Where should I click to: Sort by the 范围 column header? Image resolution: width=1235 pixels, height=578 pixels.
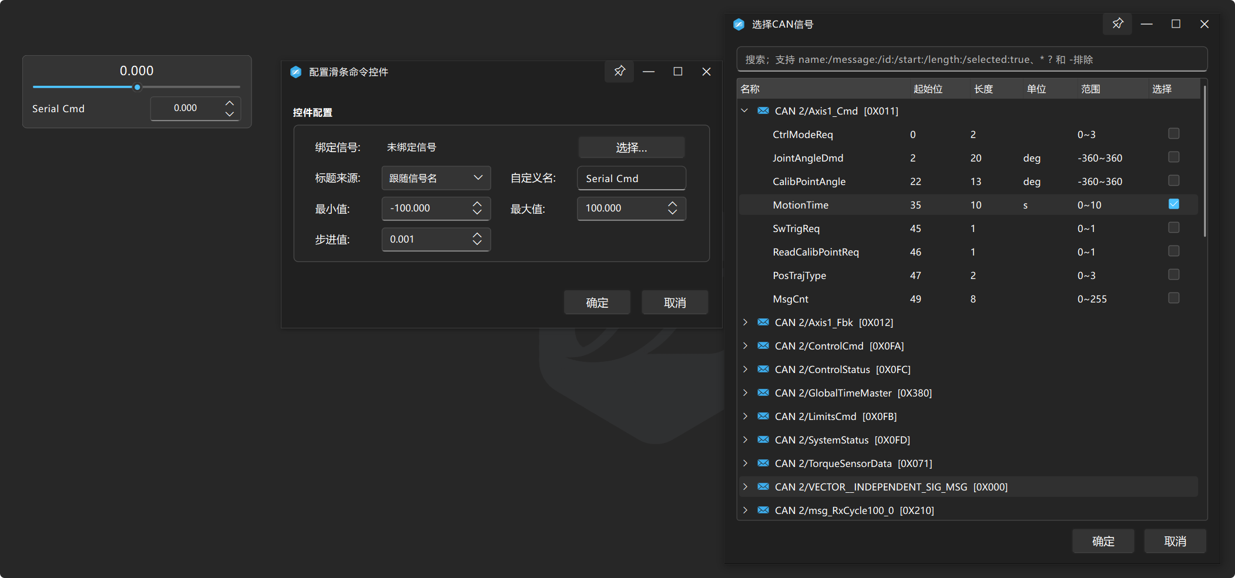pyautogui.click(x=1112, y=89)
